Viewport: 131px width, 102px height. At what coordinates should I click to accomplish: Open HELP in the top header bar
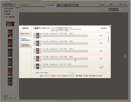(102, 5)
